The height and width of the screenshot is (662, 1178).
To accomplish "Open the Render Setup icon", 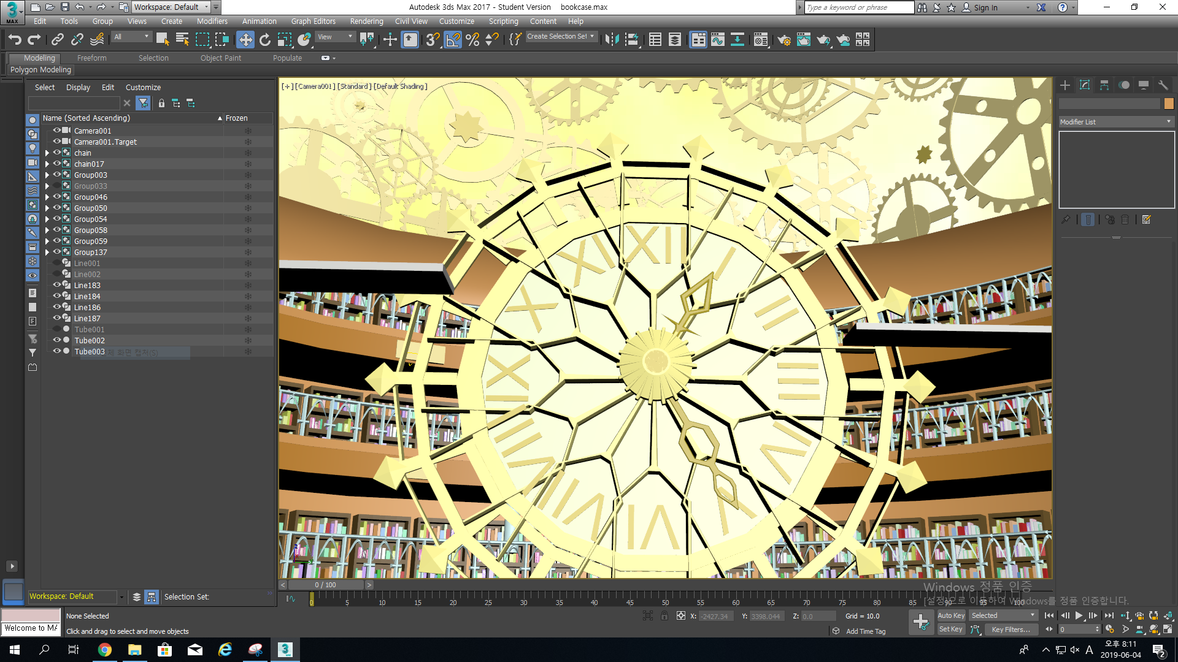I will tap(784, 40).
